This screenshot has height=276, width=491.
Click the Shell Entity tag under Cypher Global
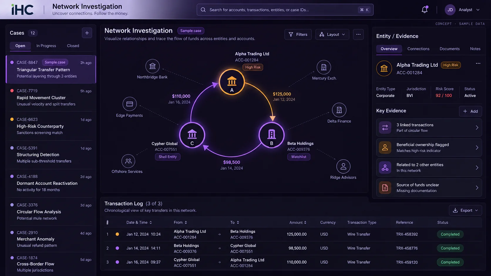point(168,157)
